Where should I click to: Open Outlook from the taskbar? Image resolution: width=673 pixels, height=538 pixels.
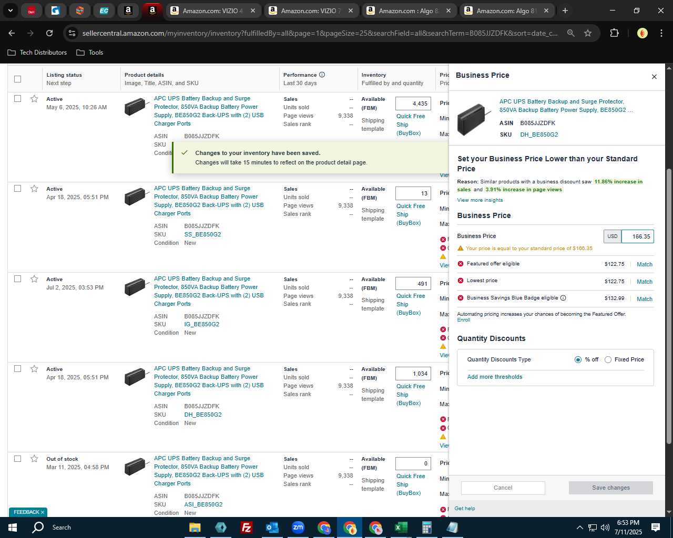(x=272, y=527)
